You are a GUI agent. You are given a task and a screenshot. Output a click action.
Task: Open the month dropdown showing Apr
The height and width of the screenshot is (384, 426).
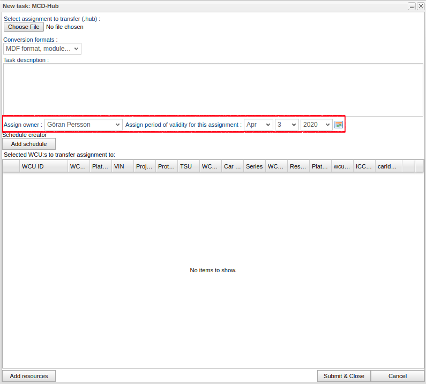point(258,125)
